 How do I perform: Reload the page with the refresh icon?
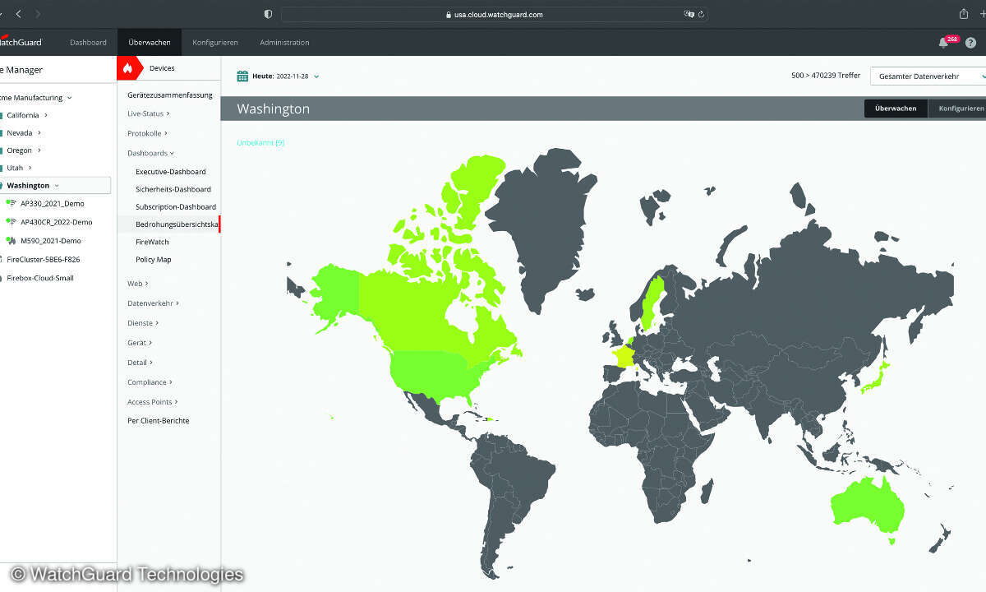point(701,14)
